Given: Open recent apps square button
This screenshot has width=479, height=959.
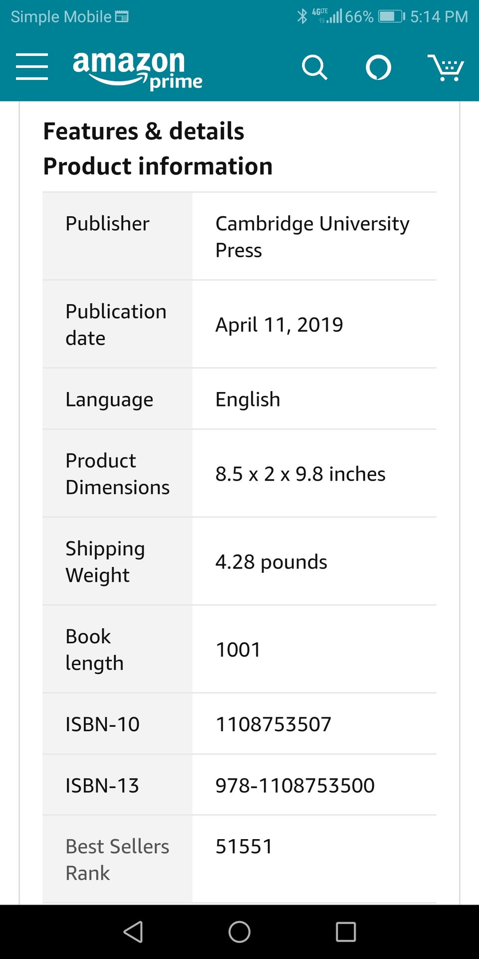Looking at the screenshot, I should coord(346,932).
